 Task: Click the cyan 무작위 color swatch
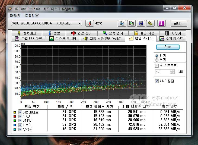(x=15, y=130)
